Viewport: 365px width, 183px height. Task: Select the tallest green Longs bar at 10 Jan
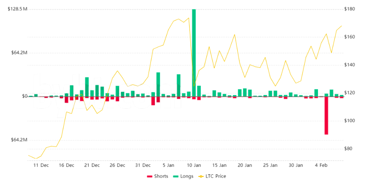click(194, 53)
